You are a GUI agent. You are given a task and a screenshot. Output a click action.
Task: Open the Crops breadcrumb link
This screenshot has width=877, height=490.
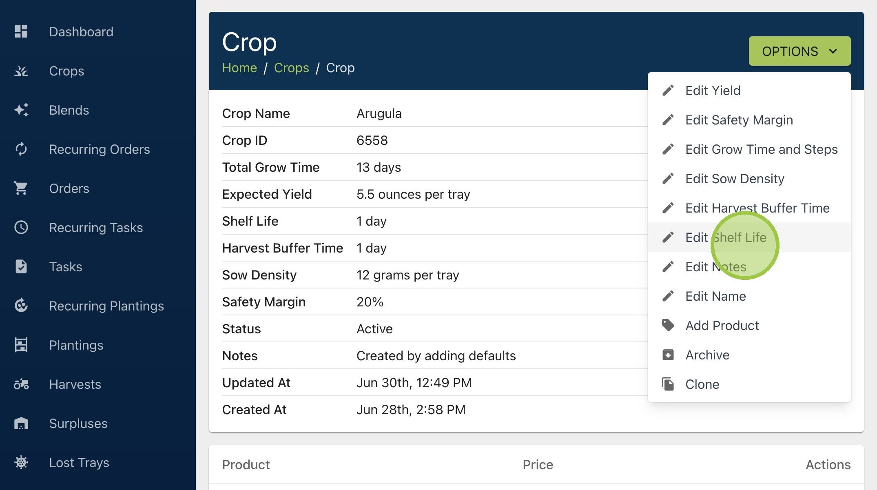[291, 68]
